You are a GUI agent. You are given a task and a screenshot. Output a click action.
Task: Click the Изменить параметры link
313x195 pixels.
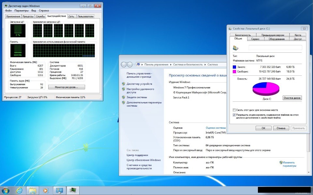point(289,164)
